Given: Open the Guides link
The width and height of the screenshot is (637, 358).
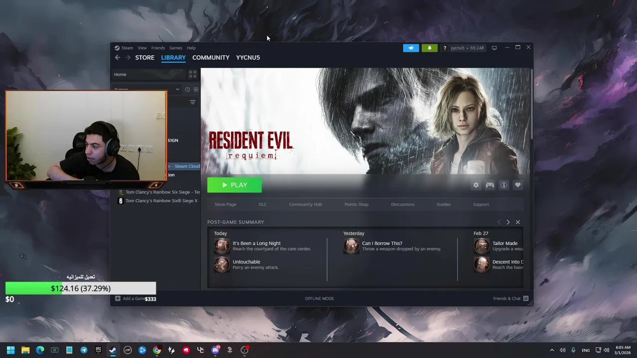Looking at the screenshot, I should click(443, 204).
